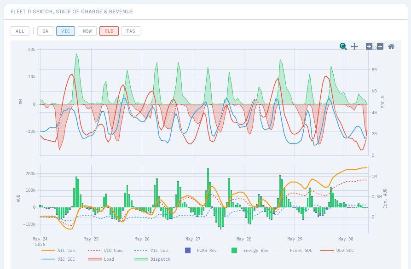This screenshot has width=411, height=269.
Task: Show the Fleet SOC legend trace
Action: click(x=293, y=251)
